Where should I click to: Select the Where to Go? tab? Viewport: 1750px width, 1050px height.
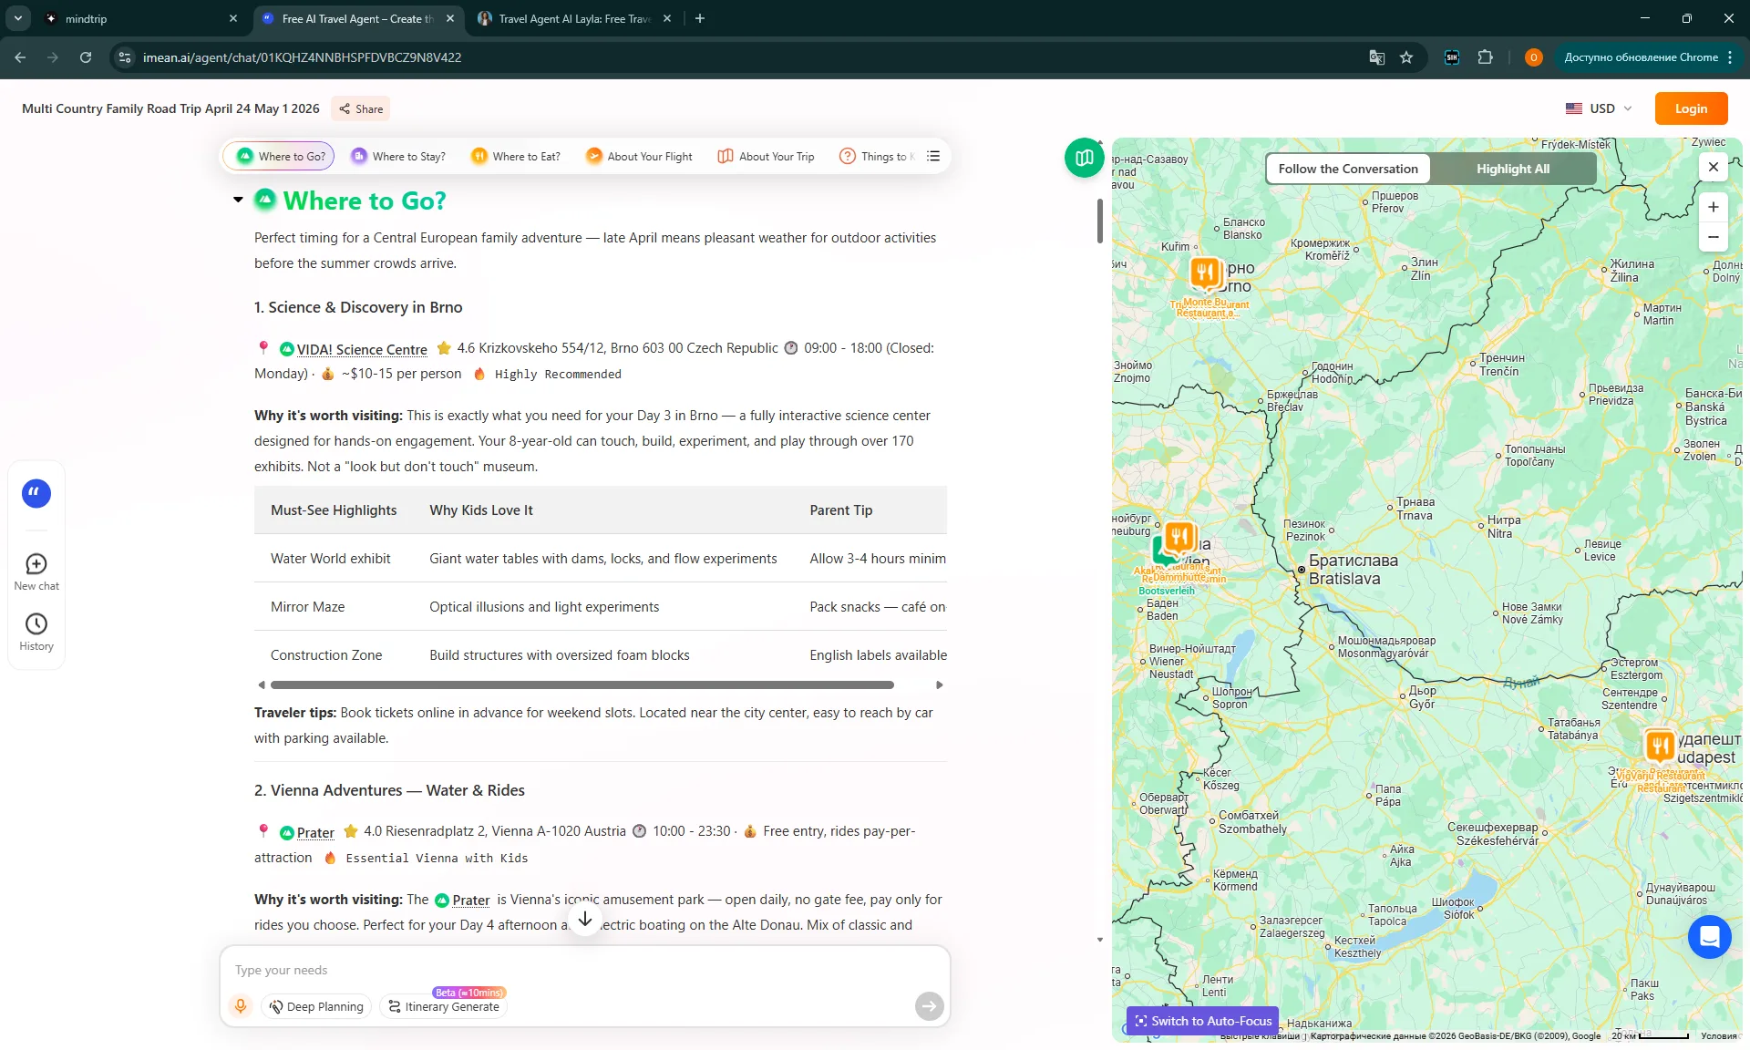pyautogui.click(x=280, y=156)
